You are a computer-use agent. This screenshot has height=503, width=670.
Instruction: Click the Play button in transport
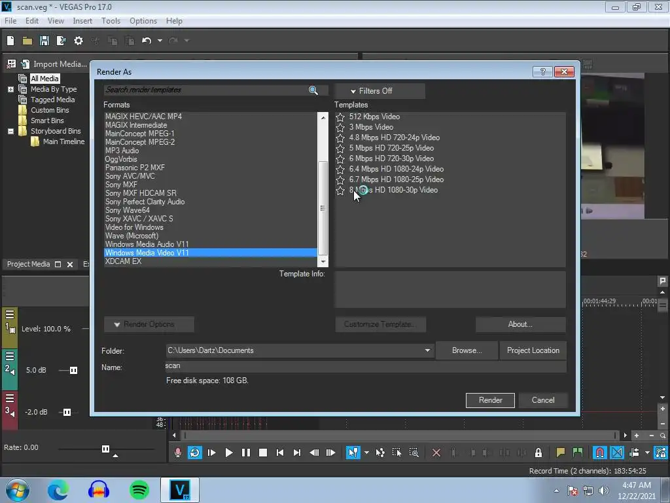(228, 453)
